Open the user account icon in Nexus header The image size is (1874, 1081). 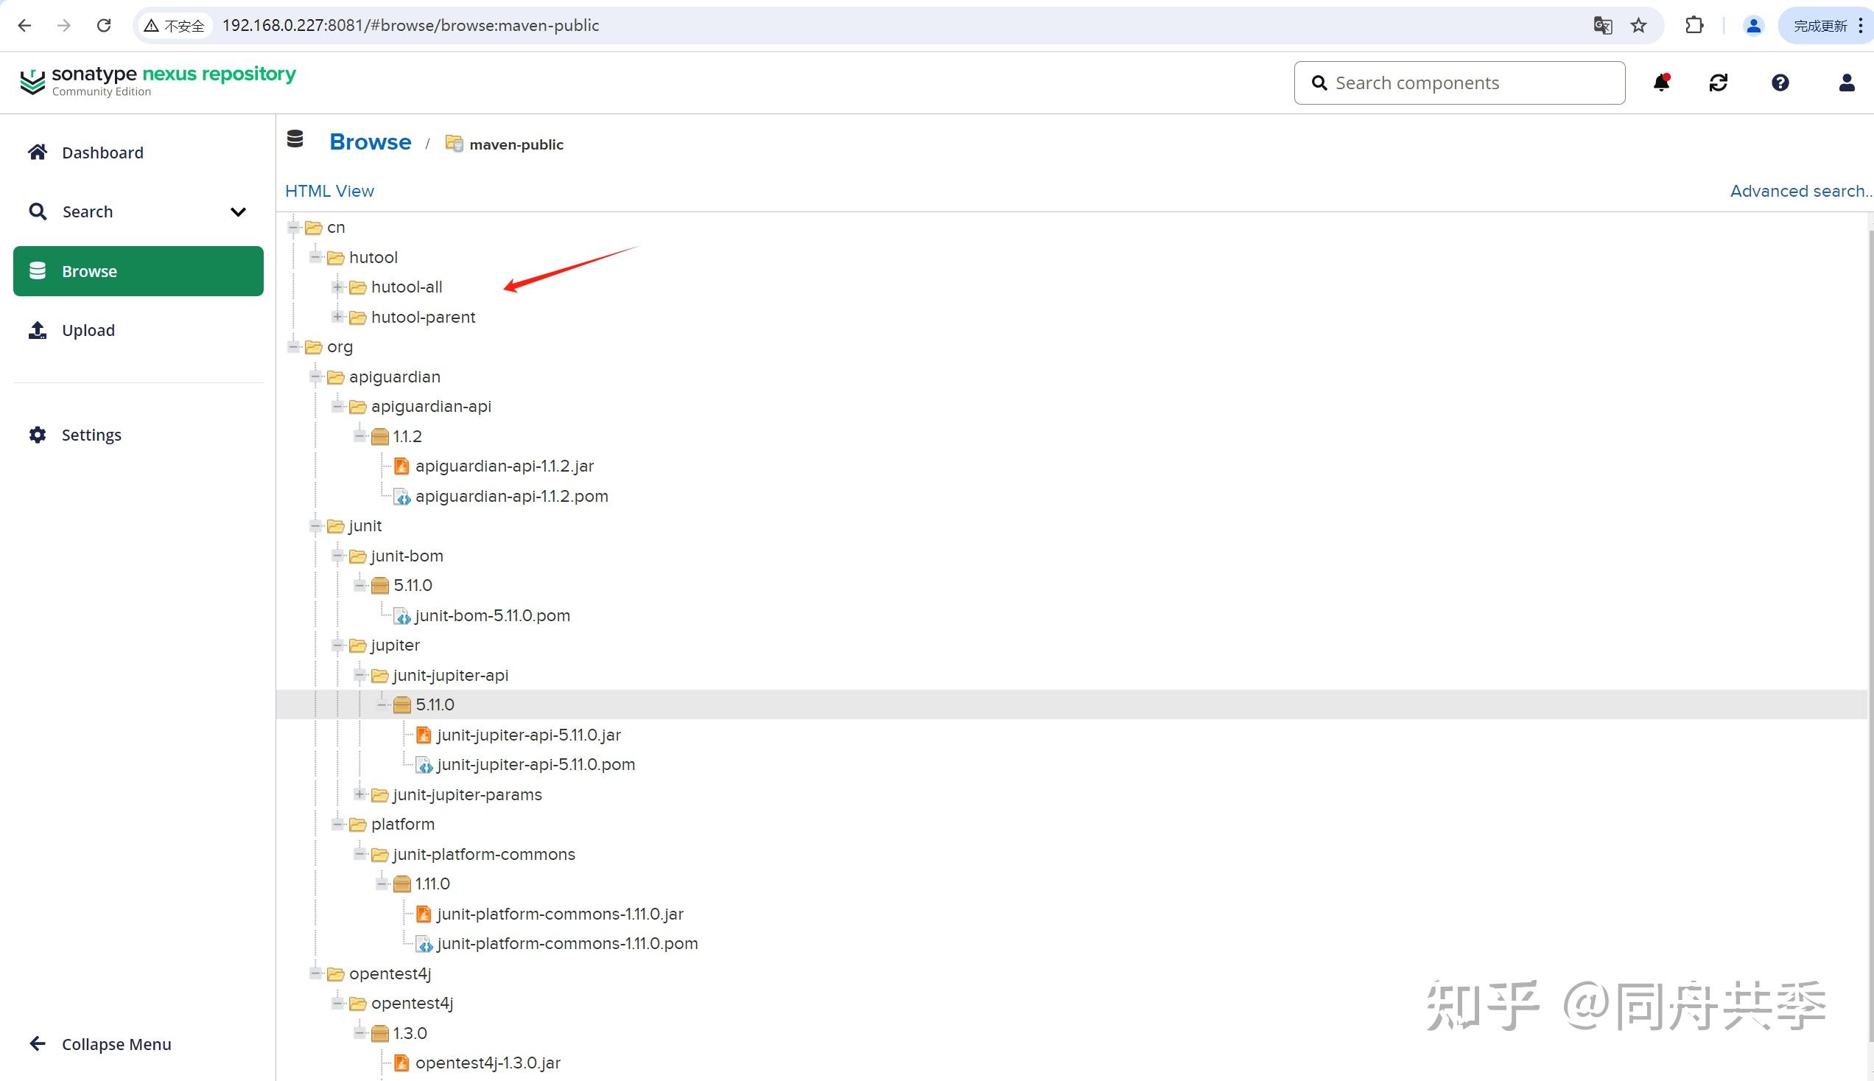click(x=1847, y=83)
